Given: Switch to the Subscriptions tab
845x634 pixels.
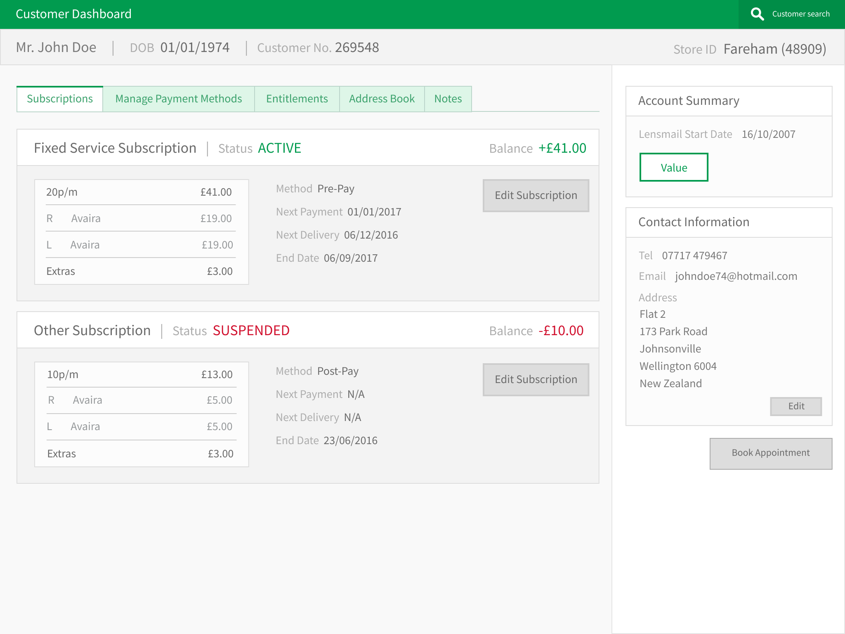Looking at the screenshot, I should pyautogui.click(x=60, y=99).
